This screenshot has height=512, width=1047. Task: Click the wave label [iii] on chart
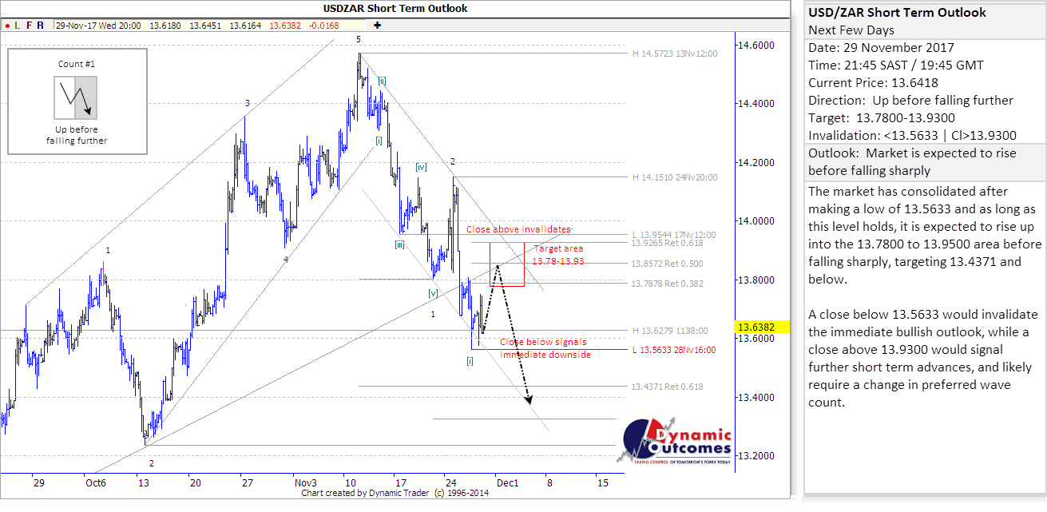[x=399, y=244]
